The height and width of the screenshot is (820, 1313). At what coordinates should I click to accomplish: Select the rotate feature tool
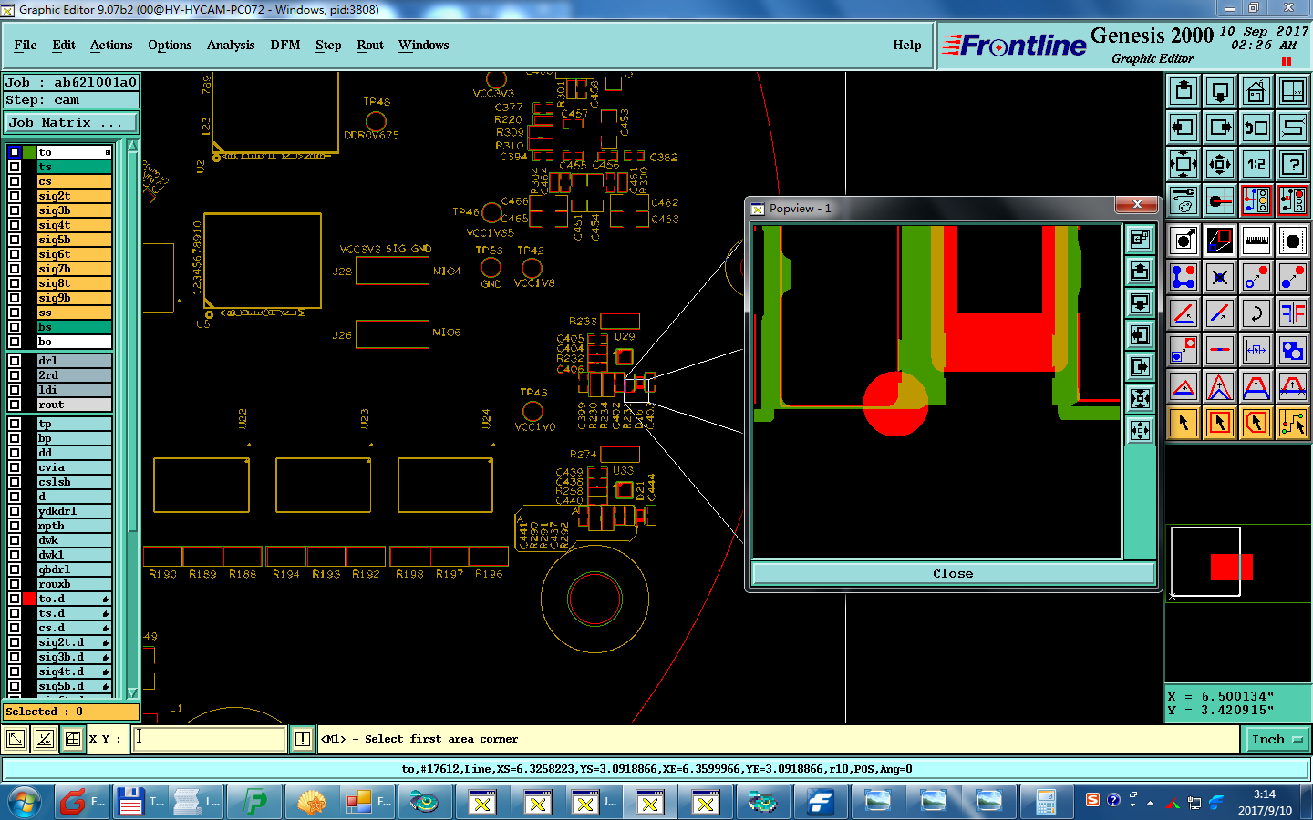pyautogui.click(x=1256, y=313)
